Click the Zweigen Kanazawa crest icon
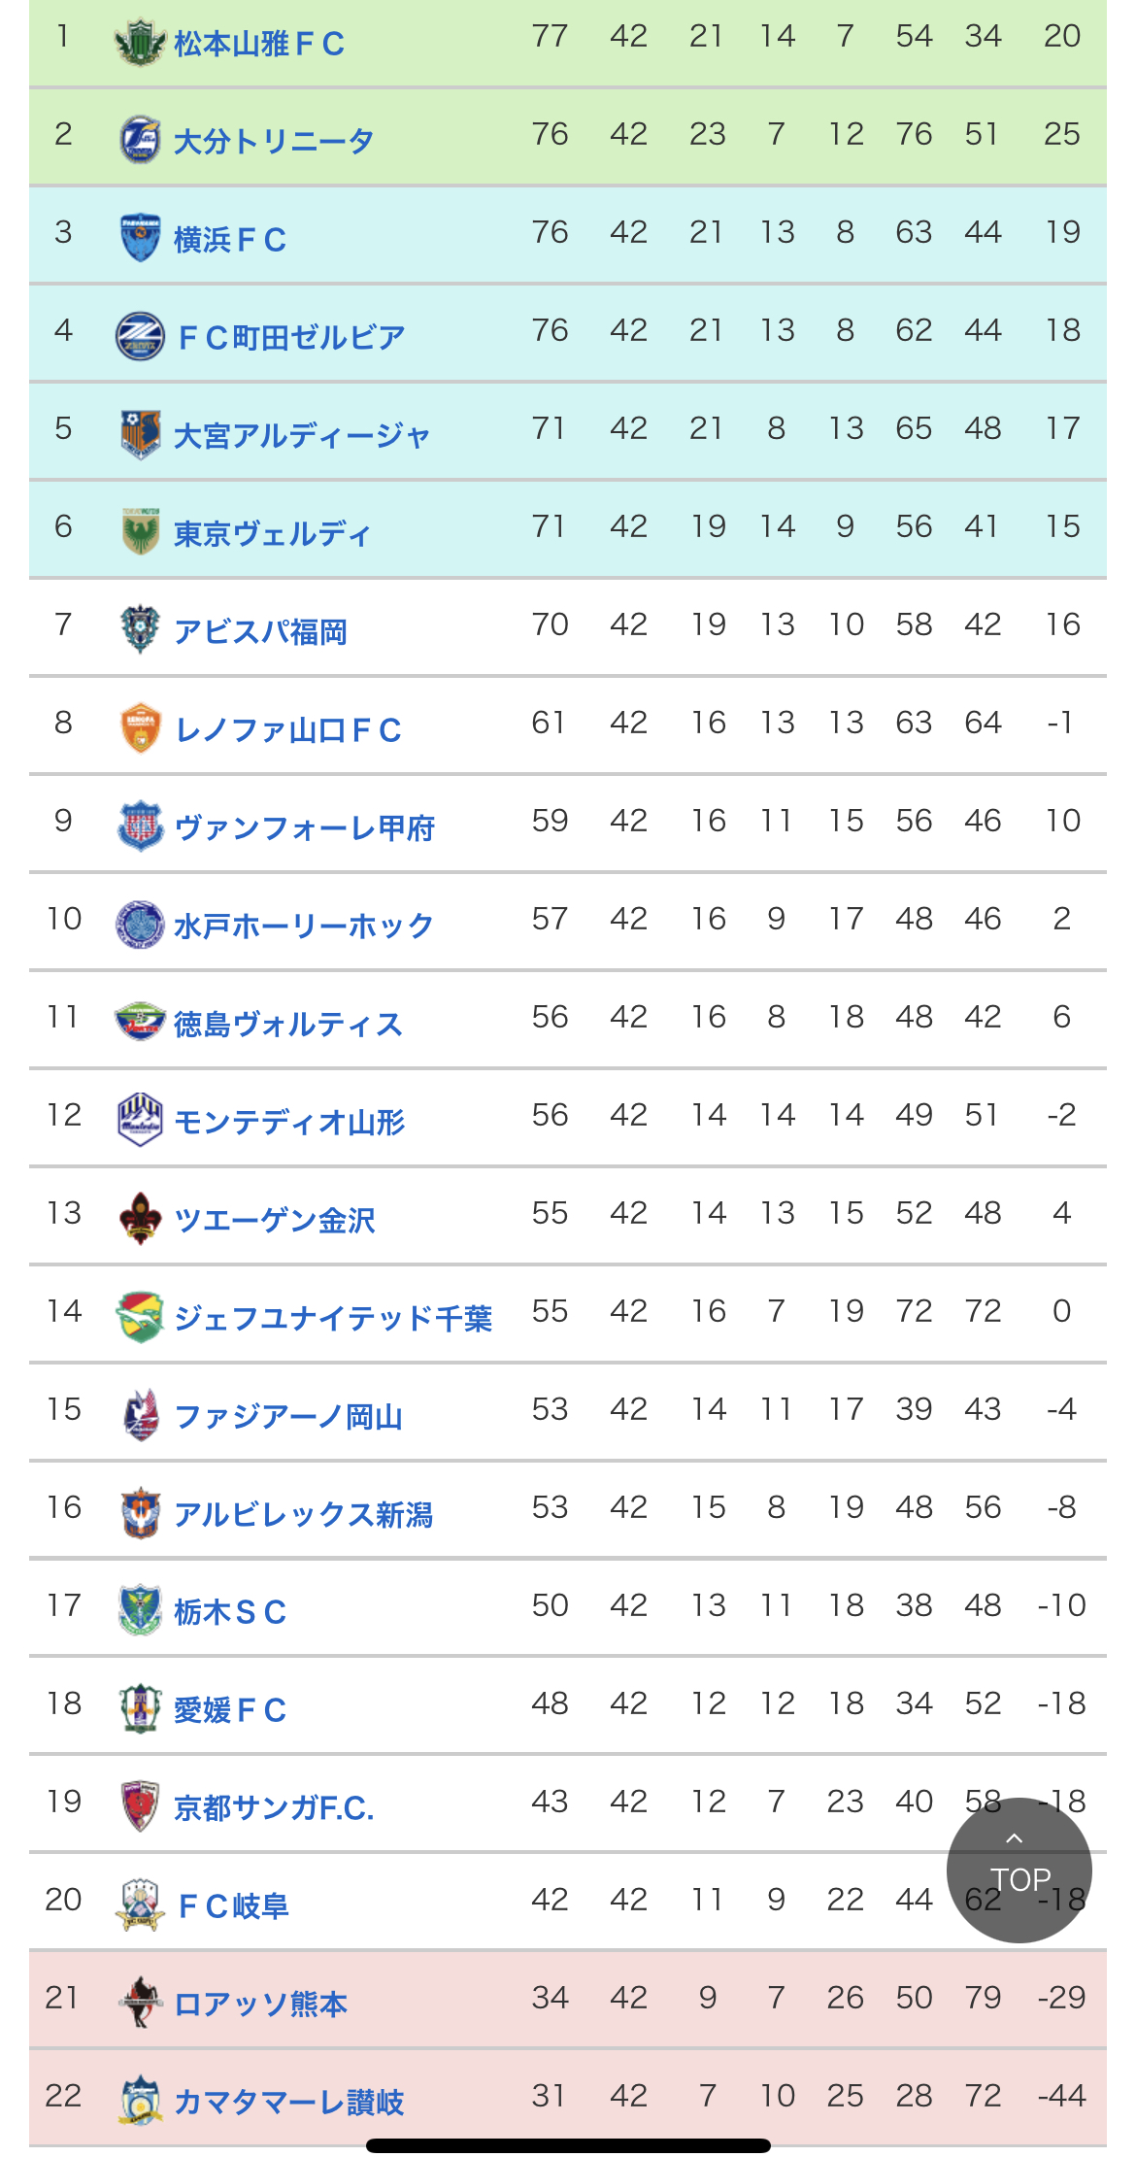The width and height of the screenshot is (1136, 2157). pos(140,1219)
